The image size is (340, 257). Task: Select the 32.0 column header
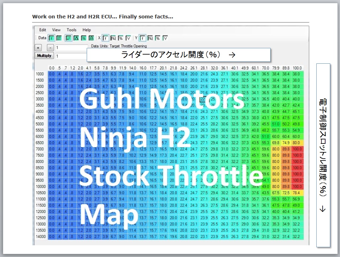(214, 68)
